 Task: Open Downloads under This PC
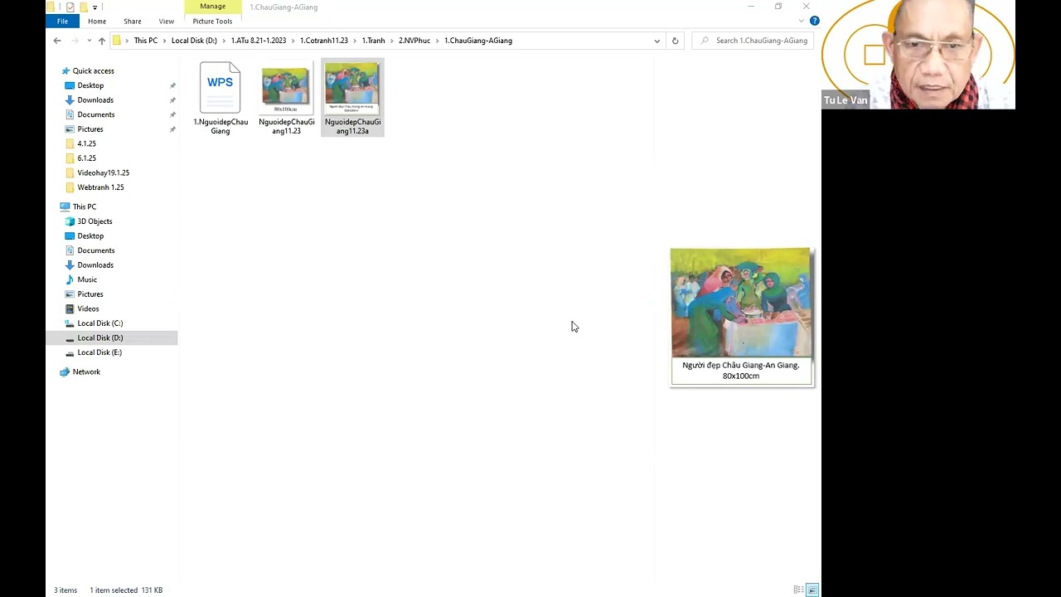[x=95, y=265]
